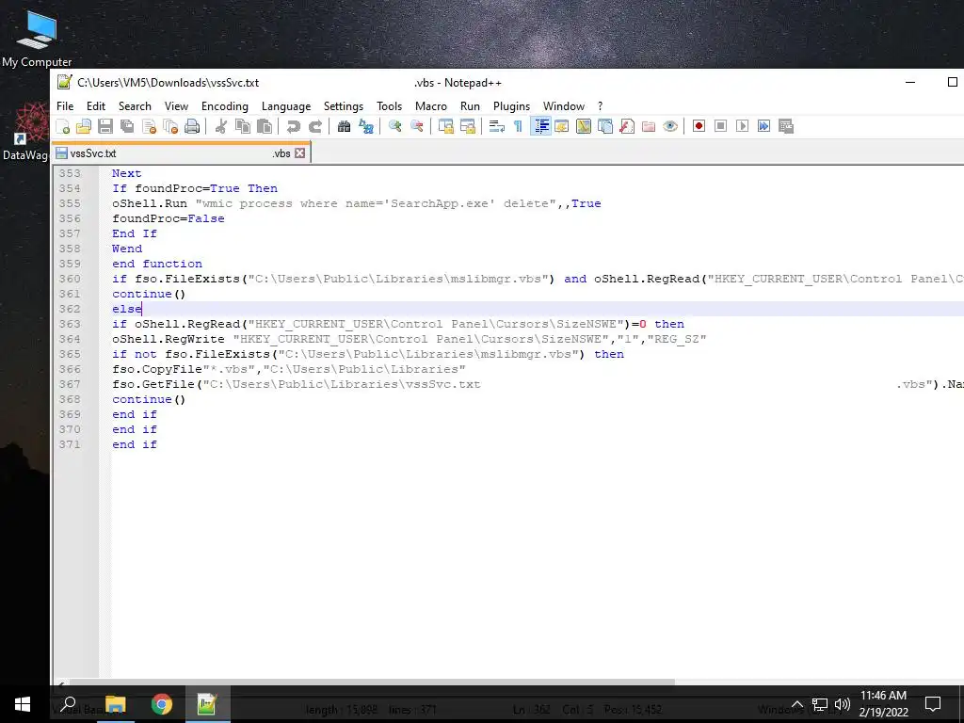This screenshot has height=723, width=964.
Task: Open the Window menu
Action: click(564, 106)
